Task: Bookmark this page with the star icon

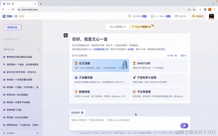Action: [194, 9]
